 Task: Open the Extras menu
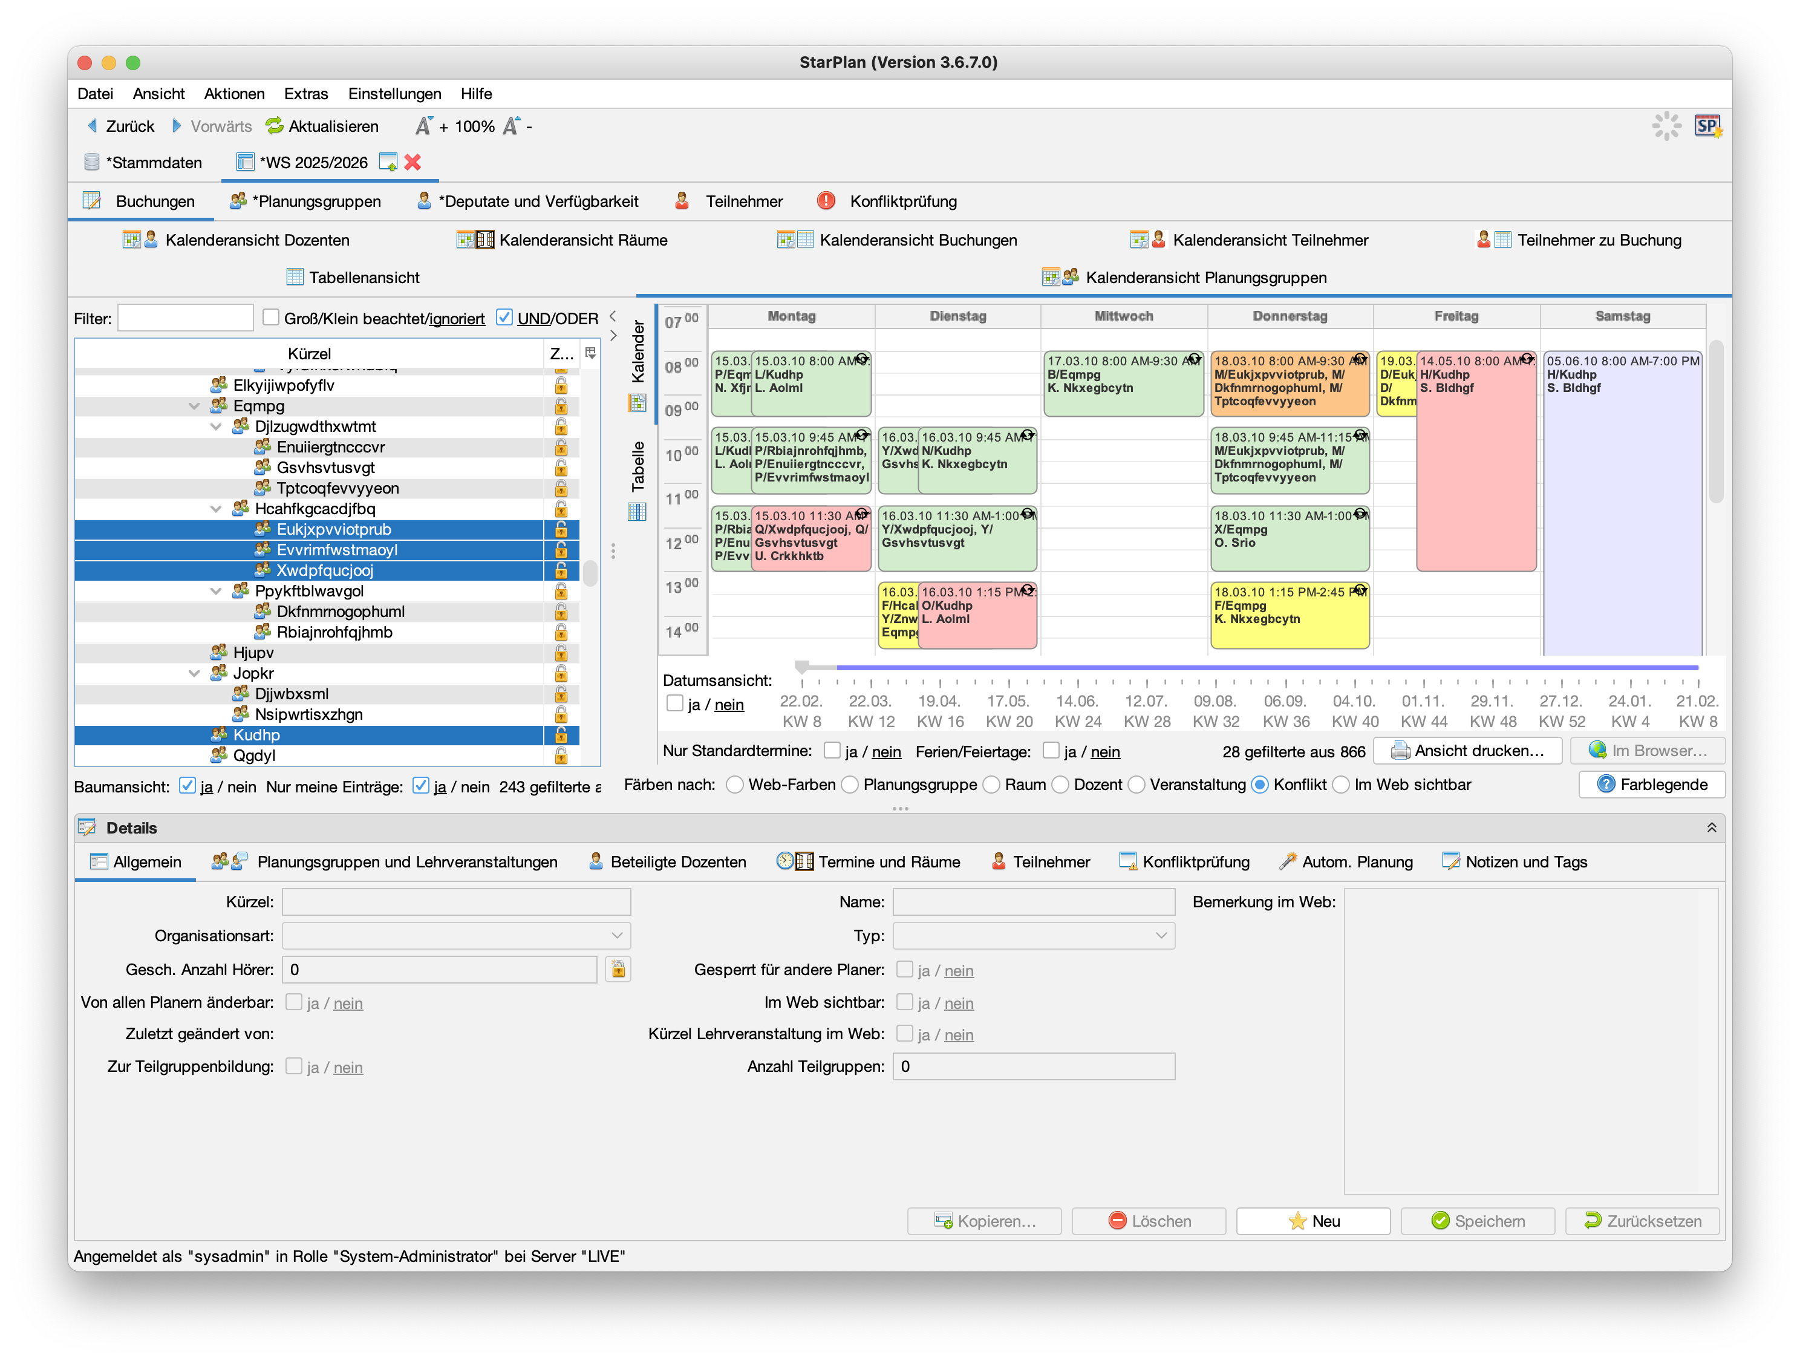305,94
